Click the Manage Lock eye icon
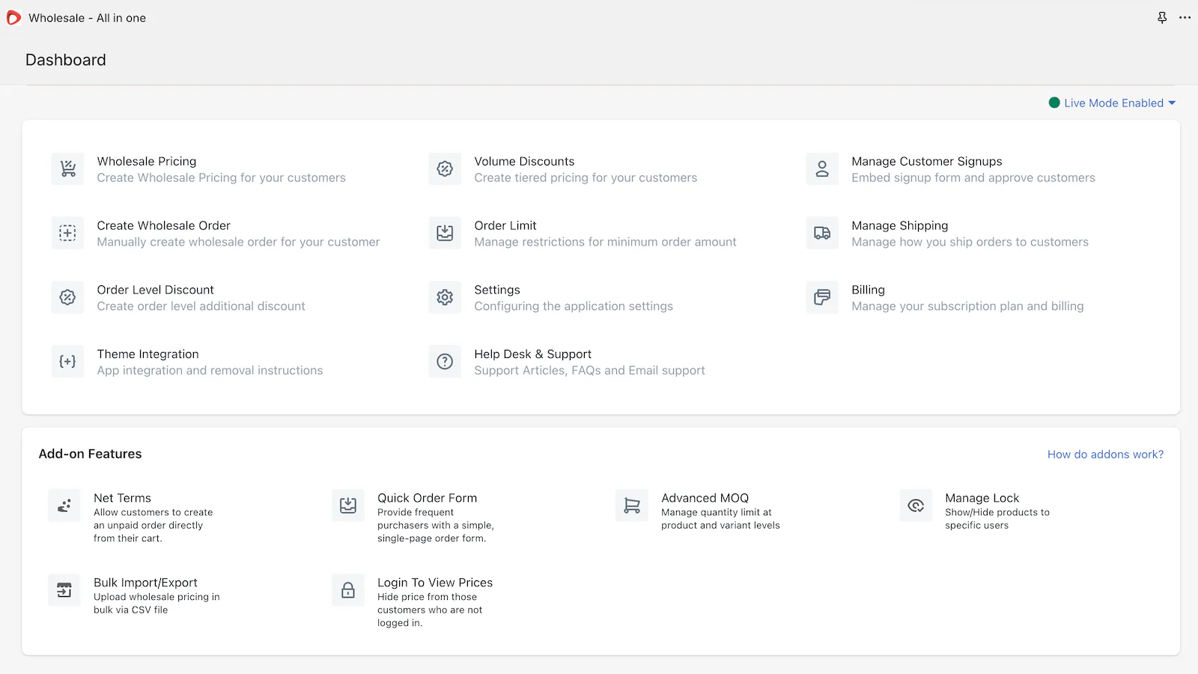Image resolution: width=1198 pixels, height=674 pixels. pyautogui.click(x=916, y=506)
